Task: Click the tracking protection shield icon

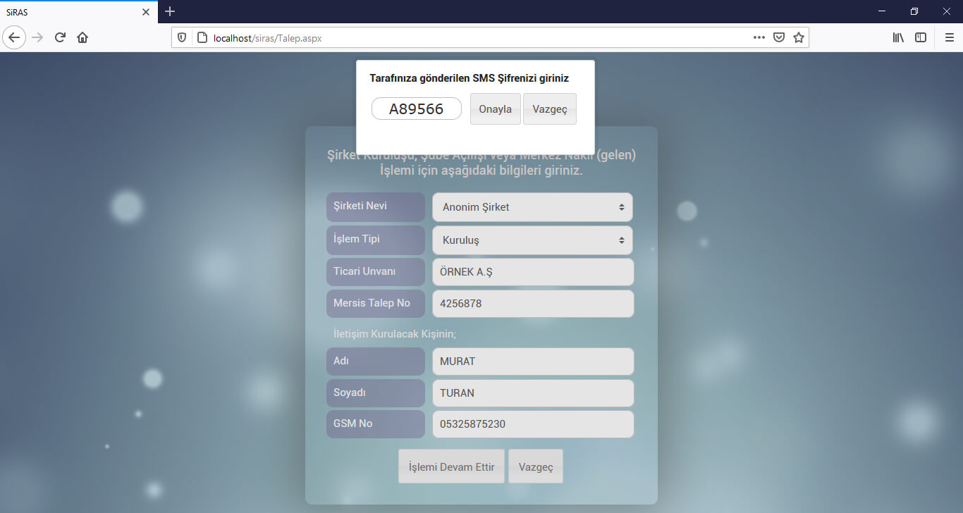Action: pyautogui.click(x=182, y=37)
